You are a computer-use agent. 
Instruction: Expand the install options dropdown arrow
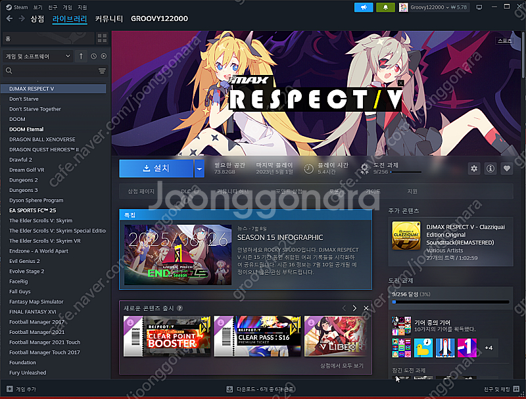coord(199,169)
